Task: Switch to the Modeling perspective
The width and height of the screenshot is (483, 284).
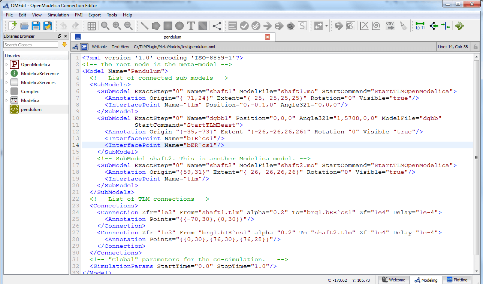Action: 426,280
